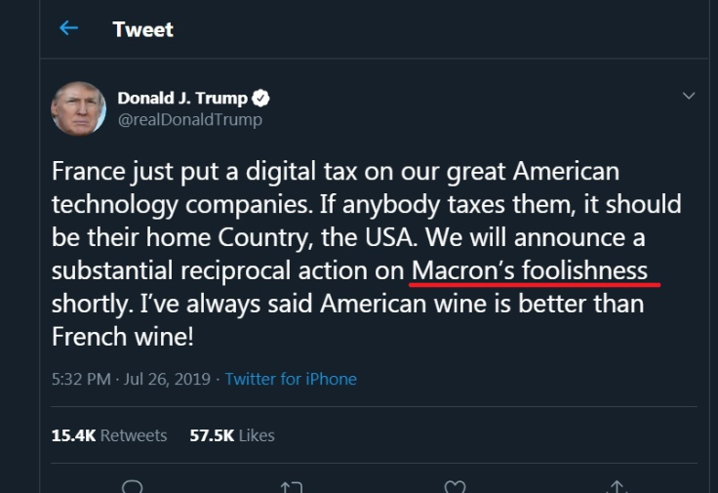View the 15.4K Retweets list

coord(108,435)
